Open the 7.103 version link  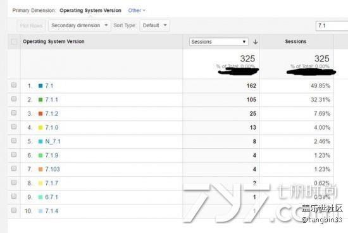point(53,169)
